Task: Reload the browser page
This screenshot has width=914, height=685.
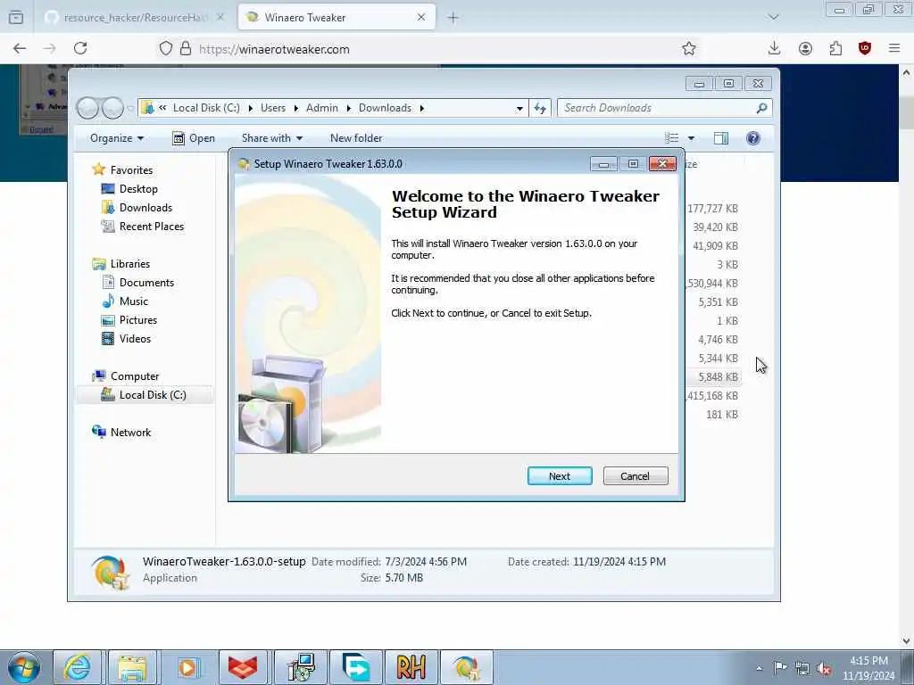Action: point(80,48)
